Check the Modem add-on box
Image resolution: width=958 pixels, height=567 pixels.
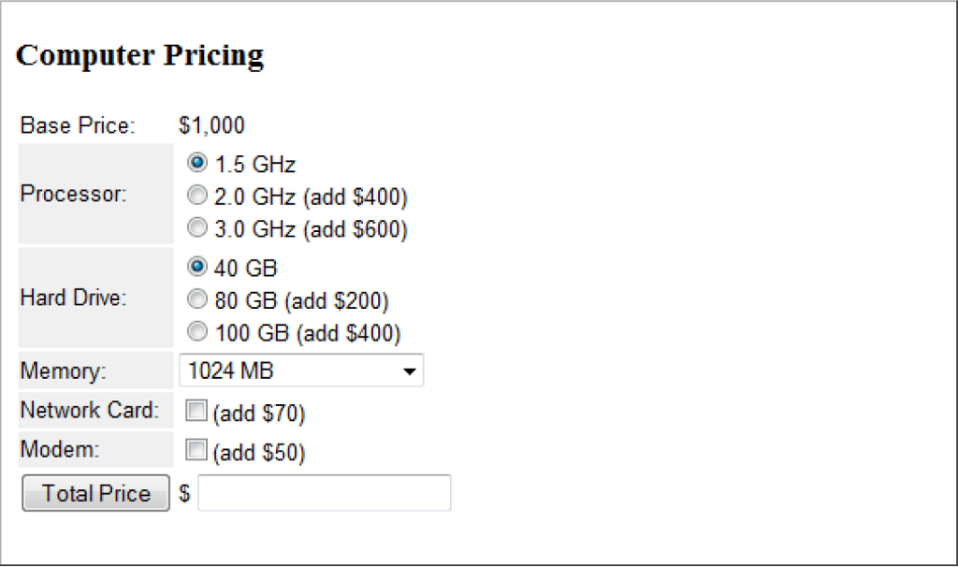tap(196, 449)
